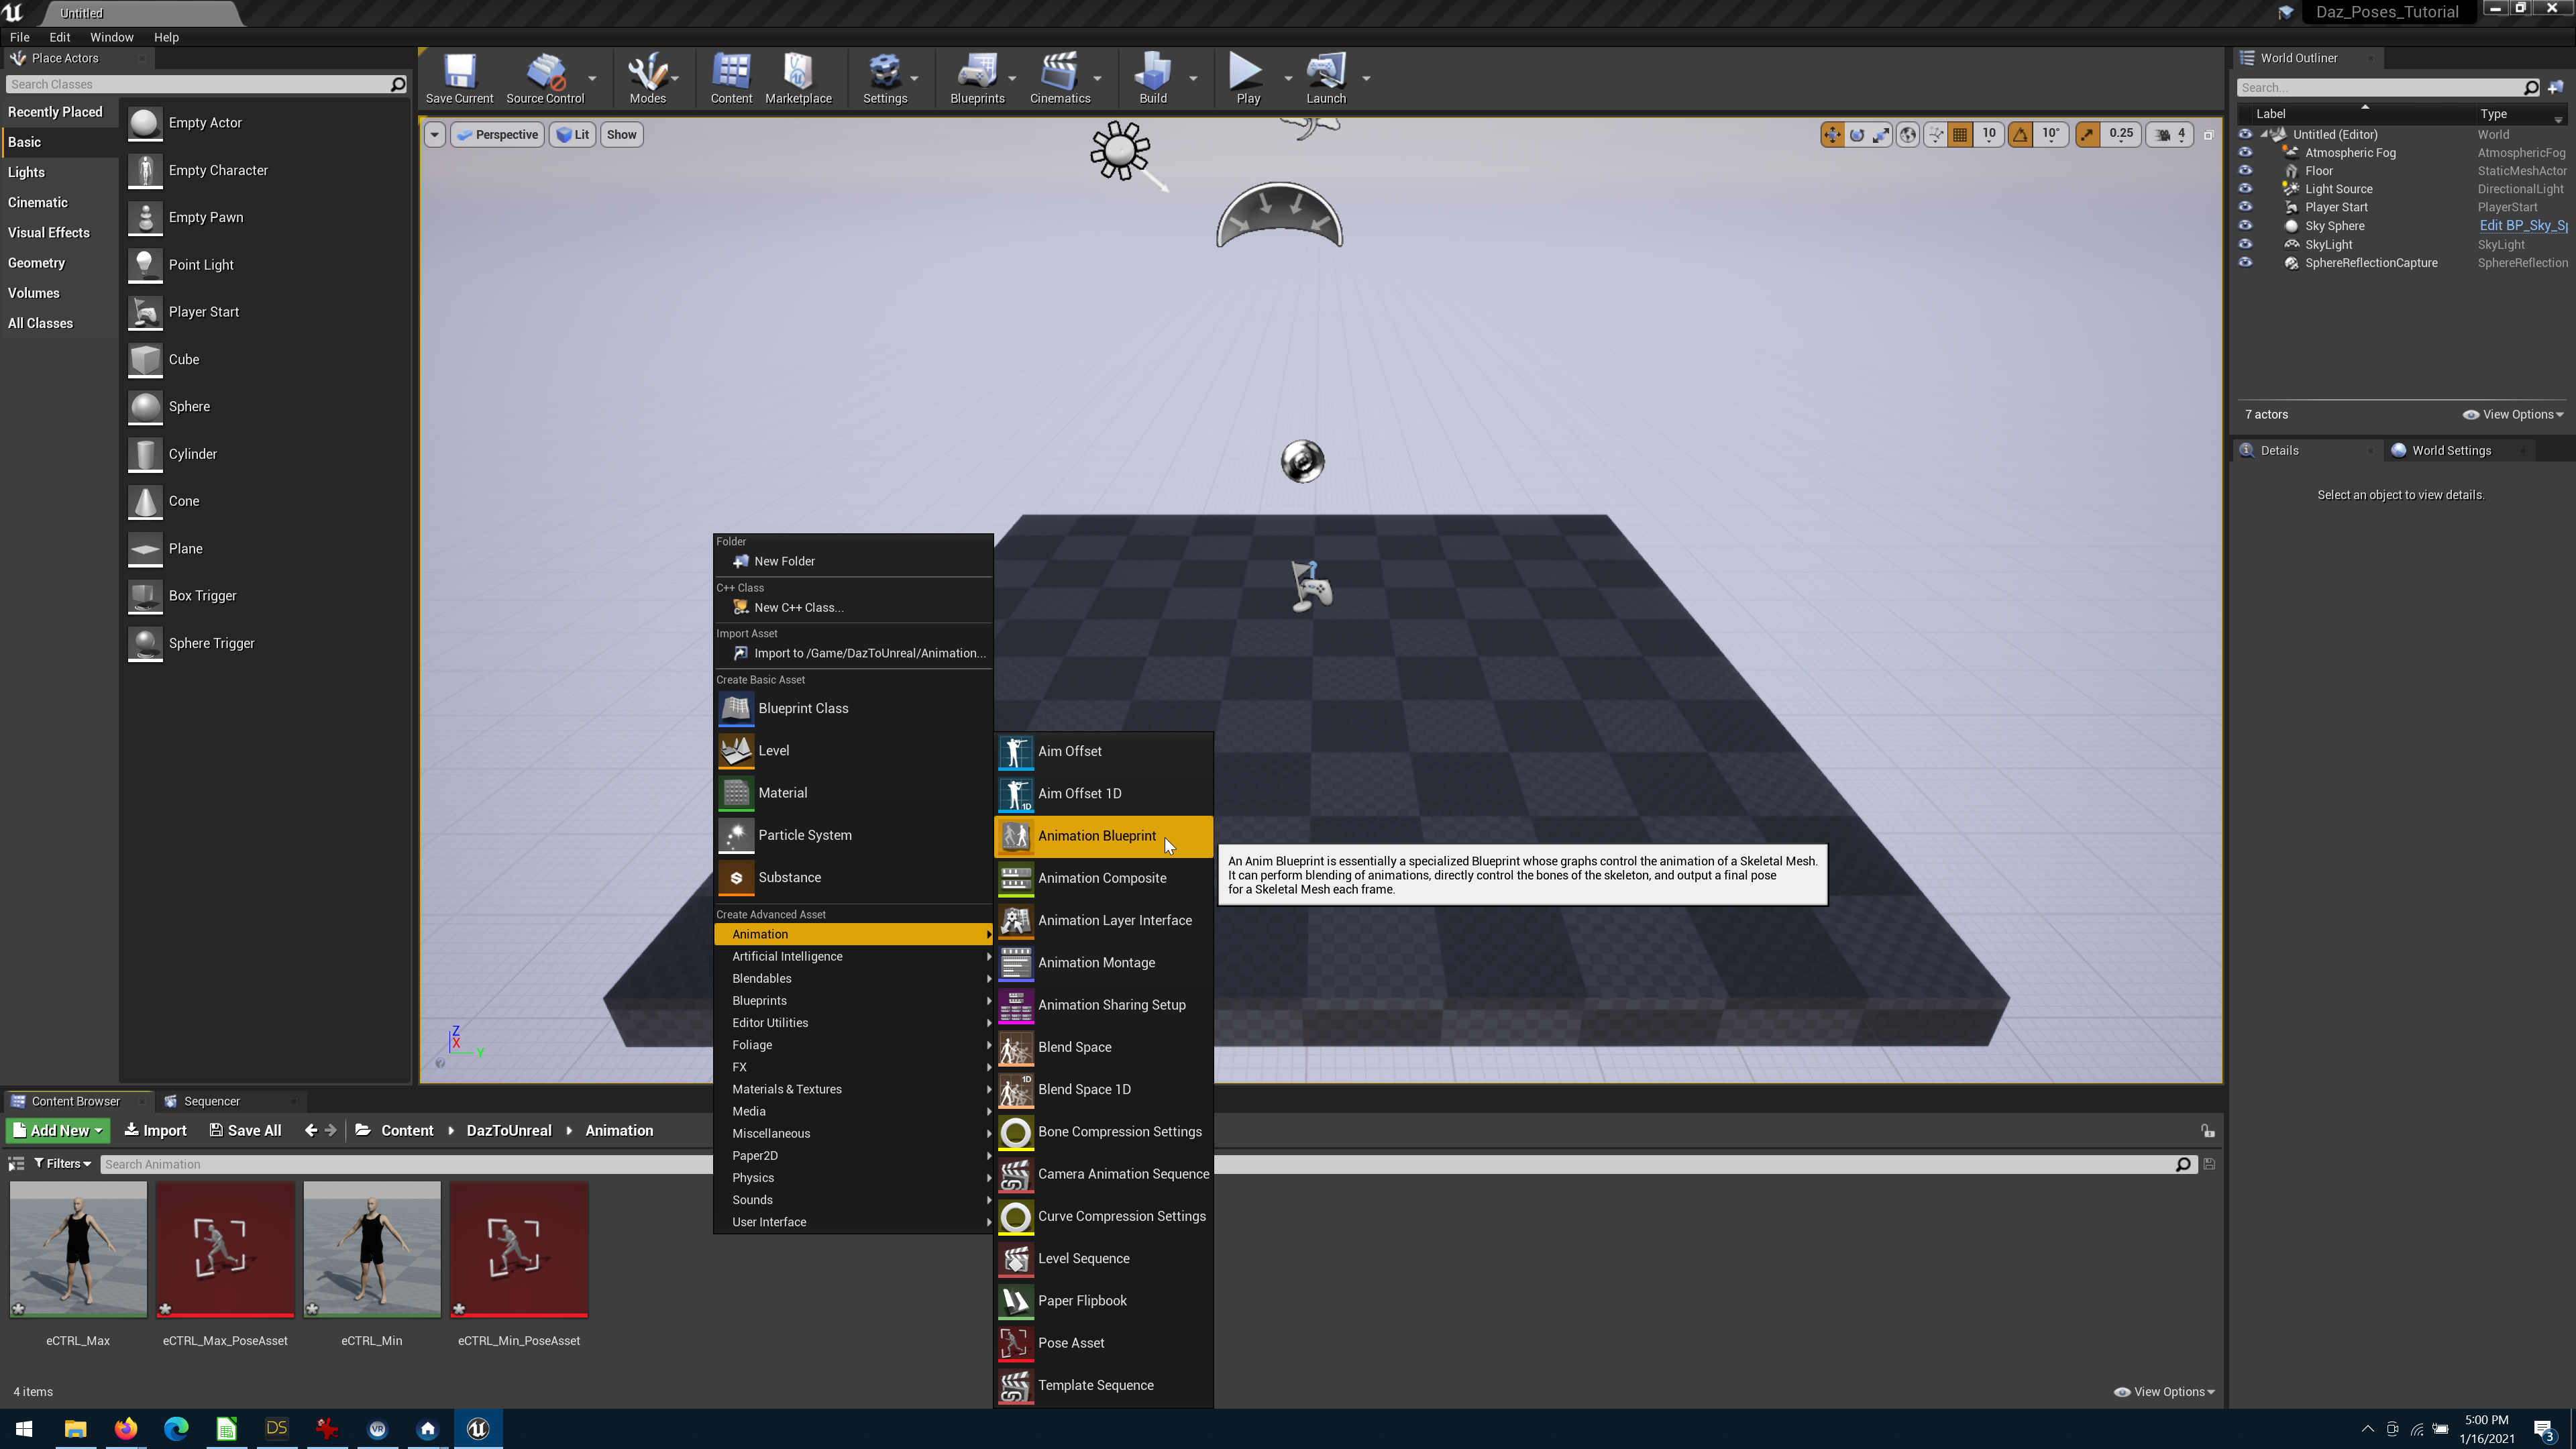The width and height of the screenshot is (2576, 1449).
Task: Click the Save Current toolbar icon
Action: pos(459,78)
